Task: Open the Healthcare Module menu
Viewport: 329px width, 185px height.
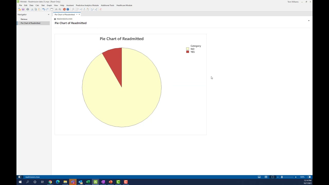Action: click(124, 5)
